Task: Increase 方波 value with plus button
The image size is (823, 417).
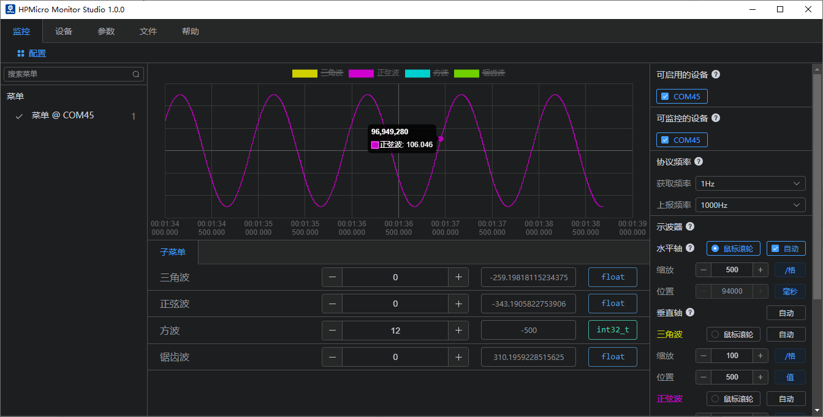Action: pos(458,331)
